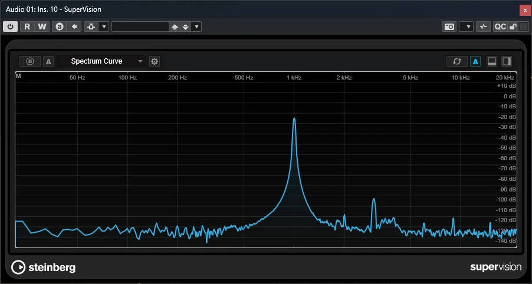Click the 100 Hz frequency label

point(127,78)
